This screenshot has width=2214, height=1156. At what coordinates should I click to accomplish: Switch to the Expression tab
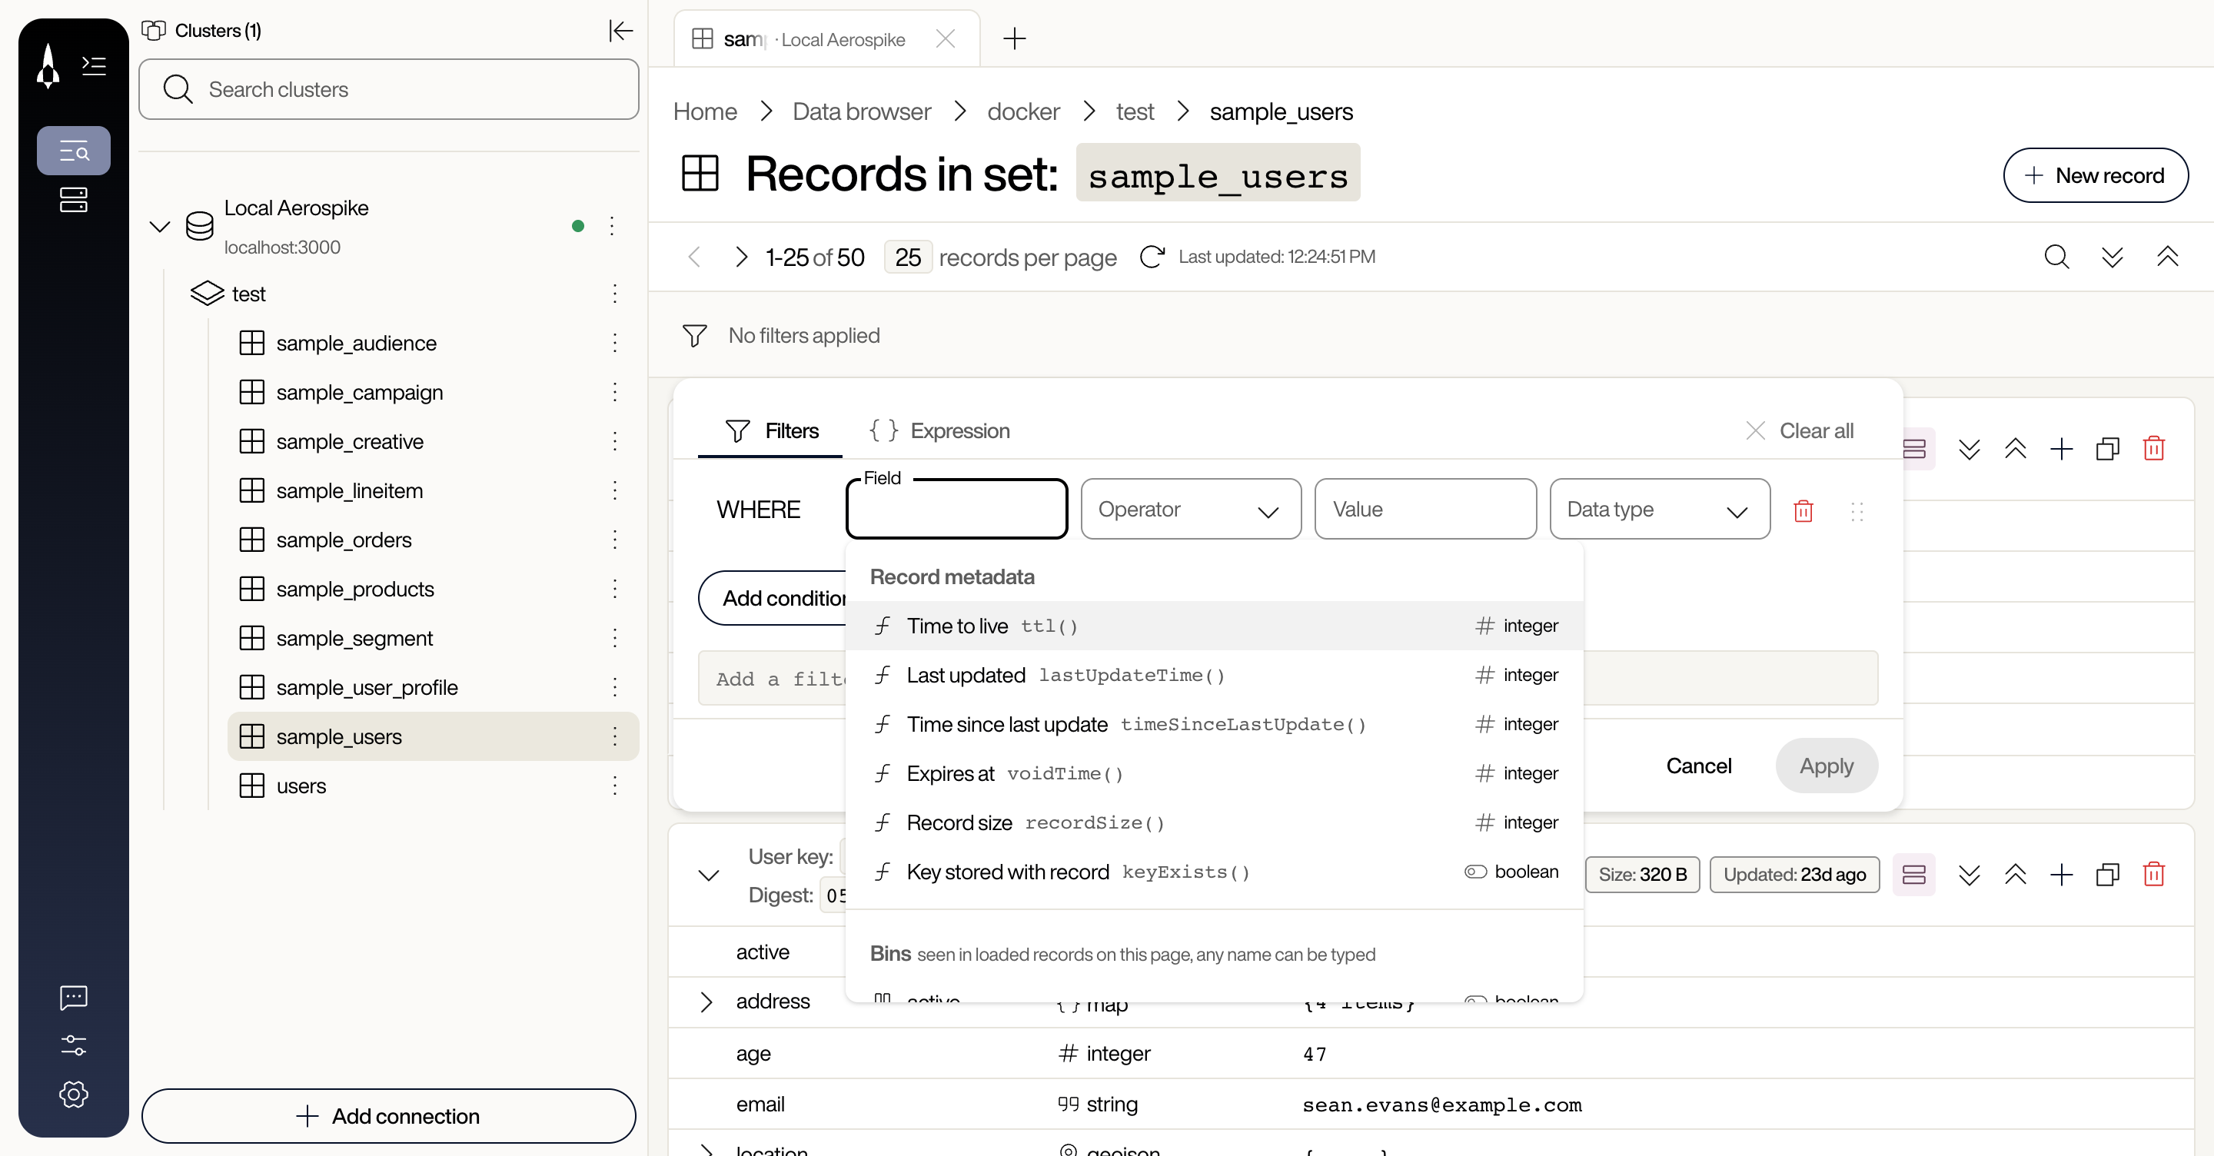(939, 430)
